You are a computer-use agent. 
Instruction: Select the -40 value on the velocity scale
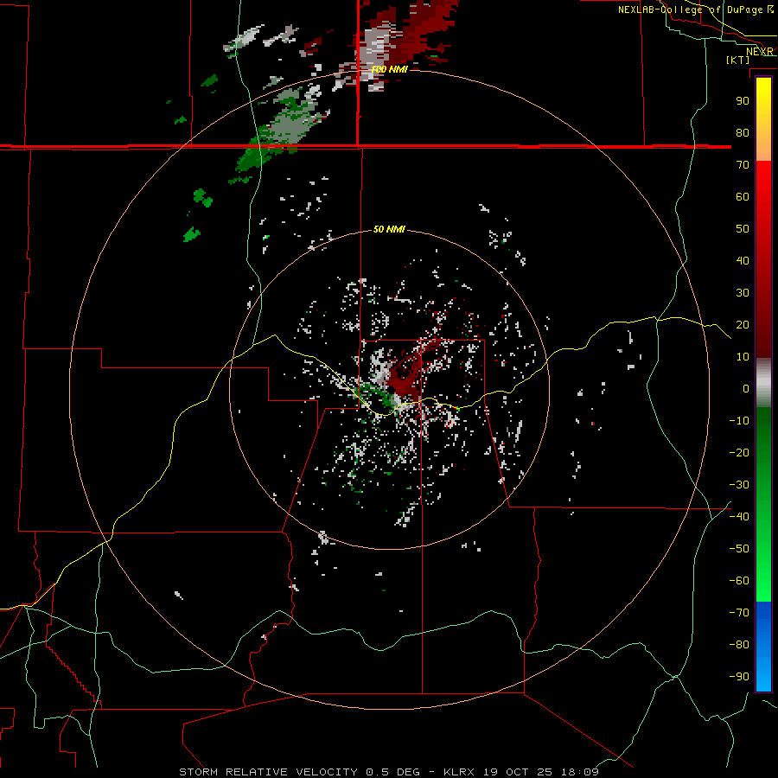tap(739, 517)
